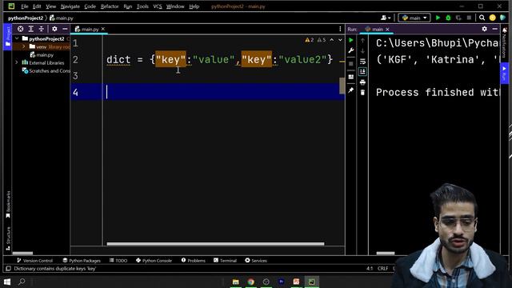
Task: Open Chrome from the taskbar
Action: 250,282
